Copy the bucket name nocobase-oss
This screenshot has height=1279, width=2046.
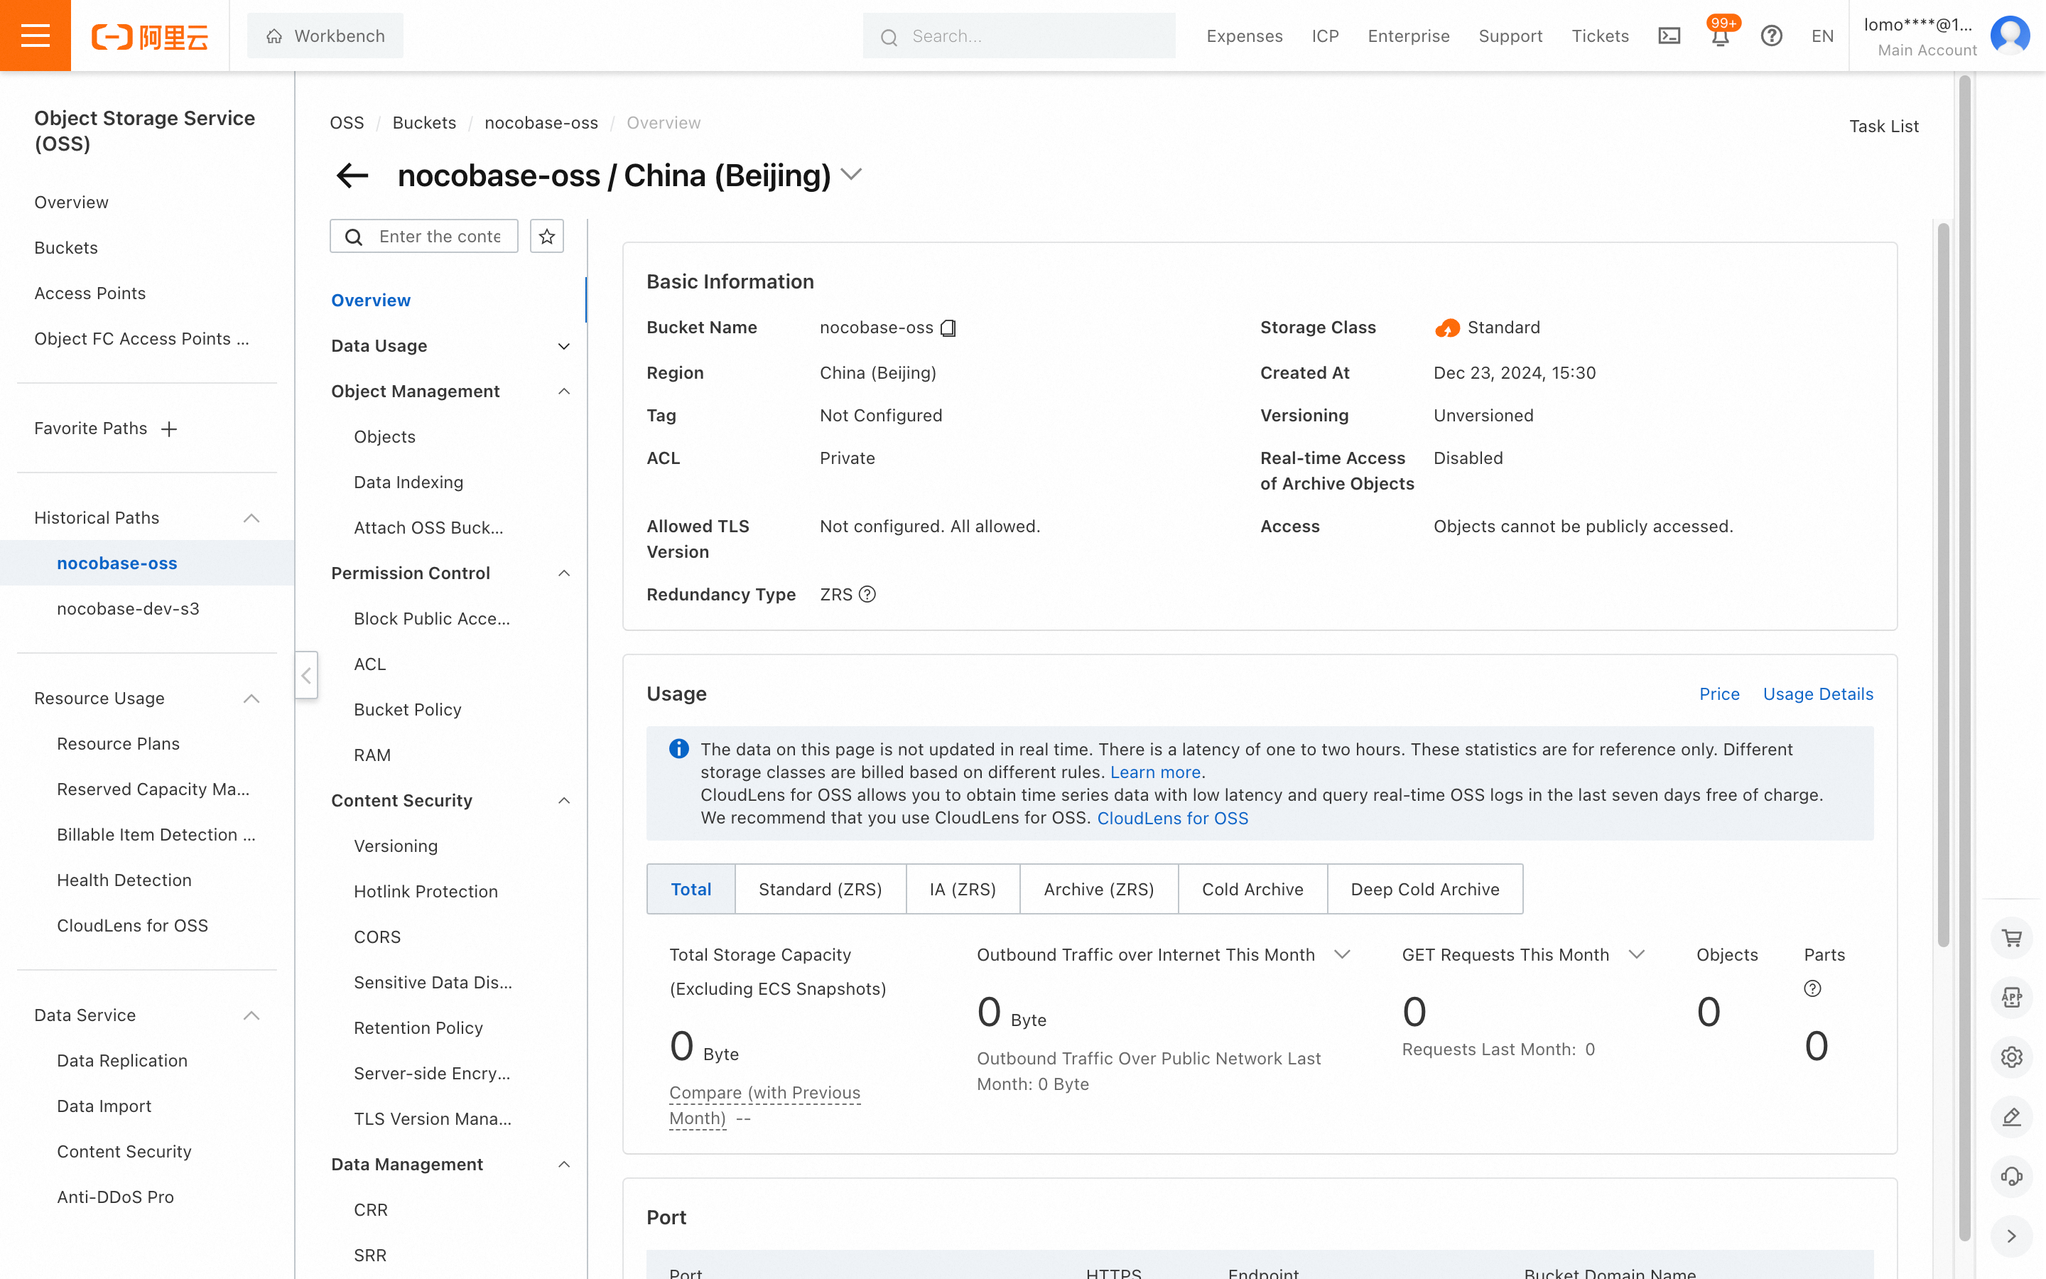click(x=948, y=328)
